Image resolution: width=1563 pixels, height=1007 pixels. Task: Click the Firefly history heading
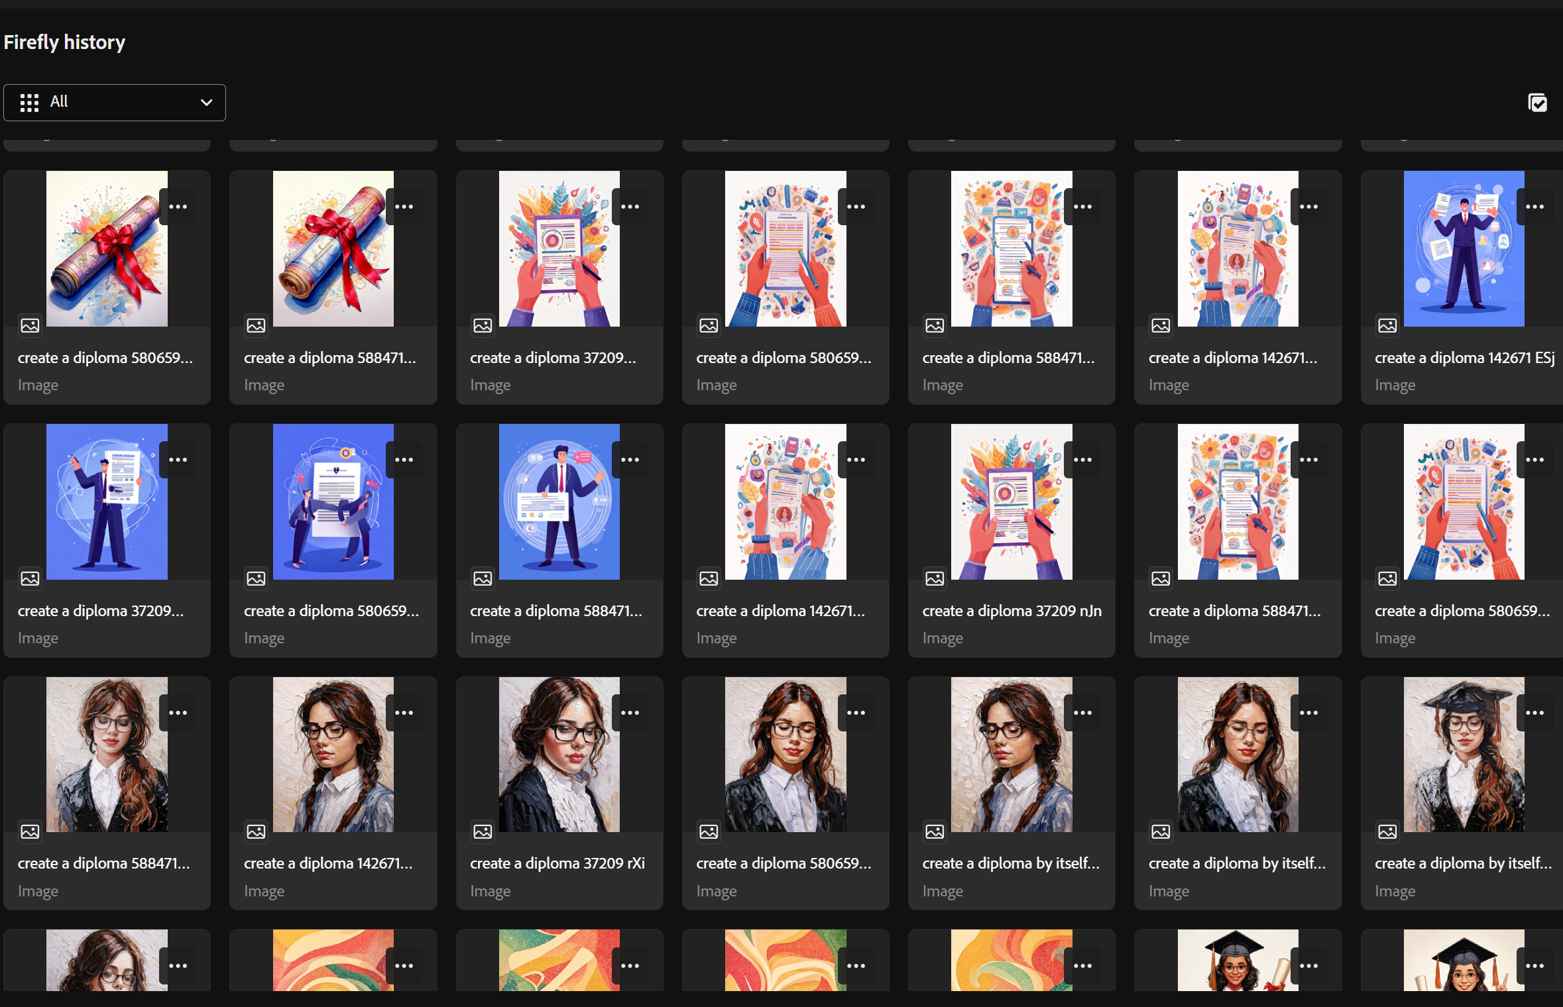click(x=64, y=42)
